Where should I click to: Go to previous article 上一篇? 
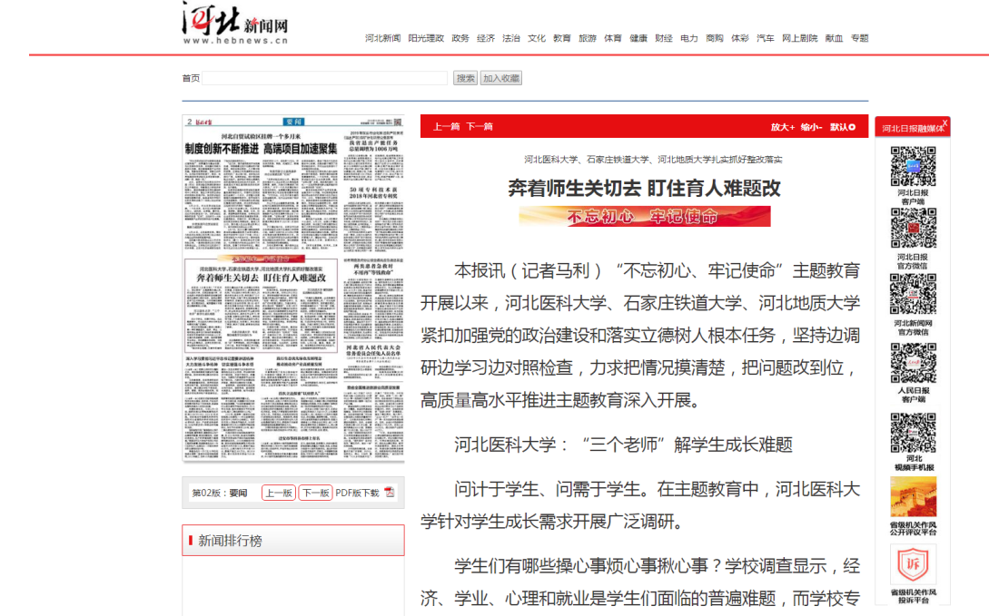pyautogui.click(x=446, y=127)
